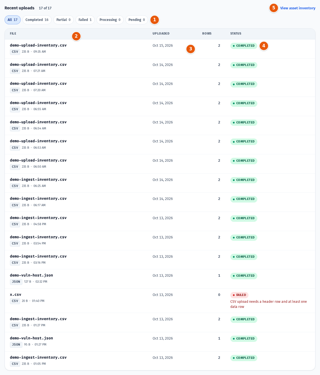Open demo-ingest-inventory.csv uploaded at 04:58 PM
Viewport: 320px width, 375px height.
(x=38, y=218)
